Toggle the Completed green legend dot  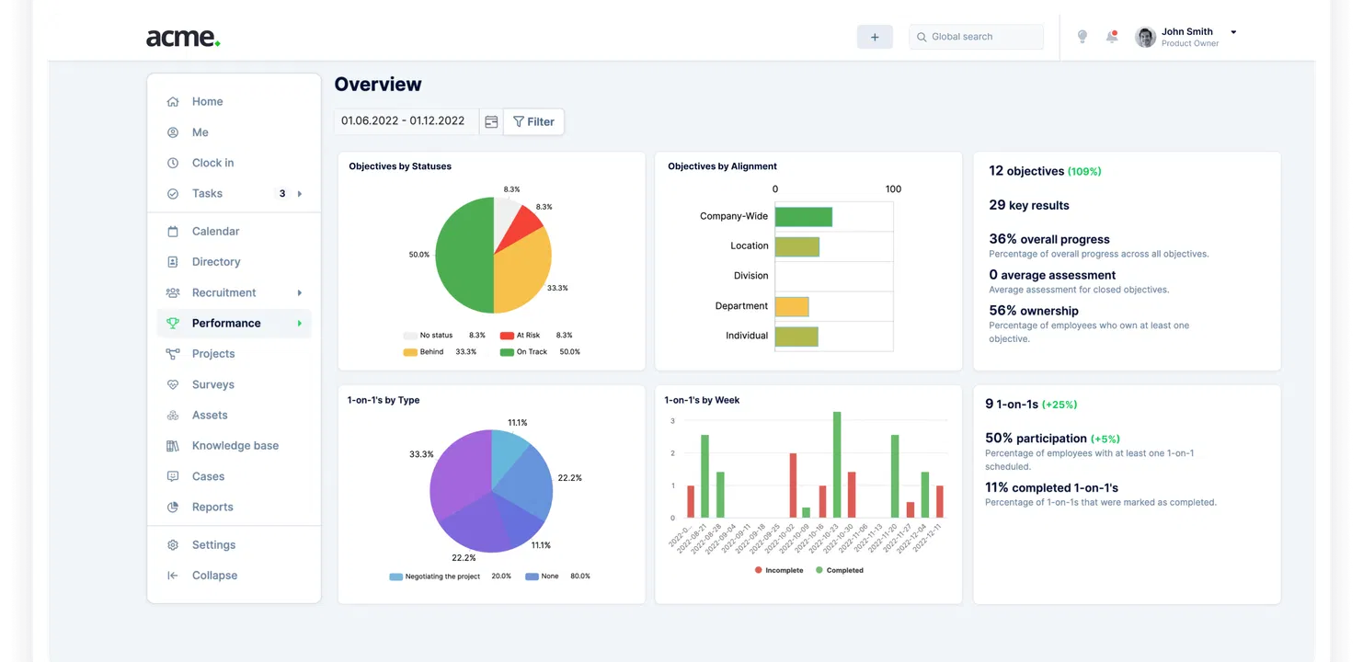(x=819, y=571)
